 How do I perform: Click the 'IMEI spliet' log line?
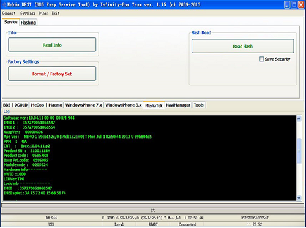(x=35, y=193)
